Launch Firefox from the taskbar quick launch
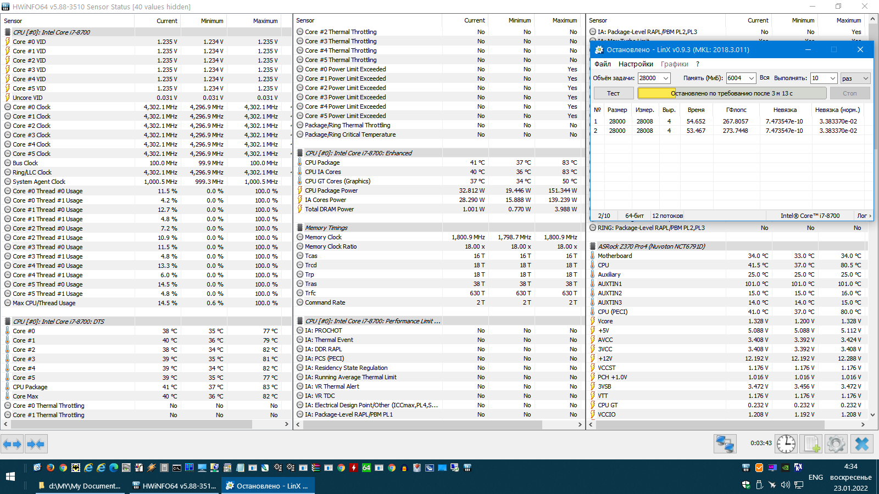 pyautogui.click(x=51, y=468)
